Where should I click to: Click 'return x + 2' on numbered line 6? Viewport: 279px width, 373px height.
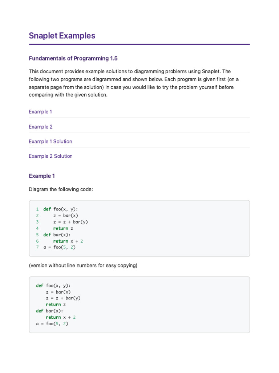[68, 241]
